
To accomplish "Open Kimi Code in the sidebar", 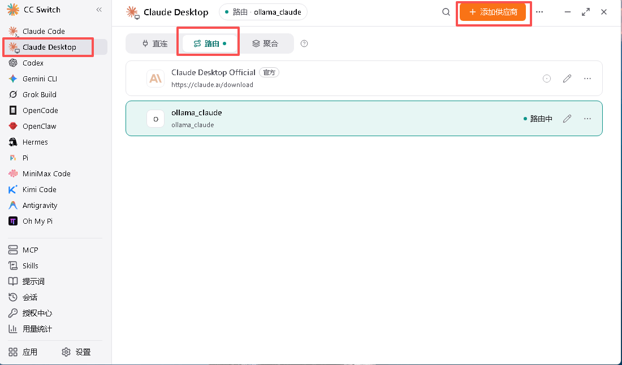I will [39, 190].
